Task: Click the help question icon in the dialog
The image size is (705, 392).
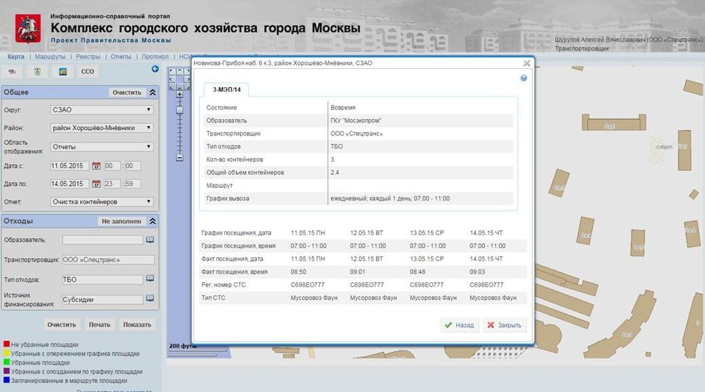Action: pos(523,78)
